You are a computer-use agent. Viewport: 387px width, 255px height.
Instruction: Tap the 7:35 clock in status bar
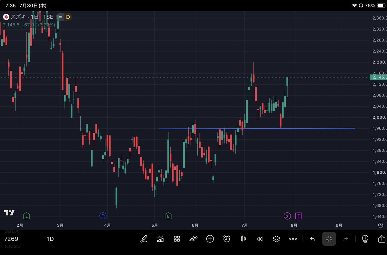pos(10,5)
